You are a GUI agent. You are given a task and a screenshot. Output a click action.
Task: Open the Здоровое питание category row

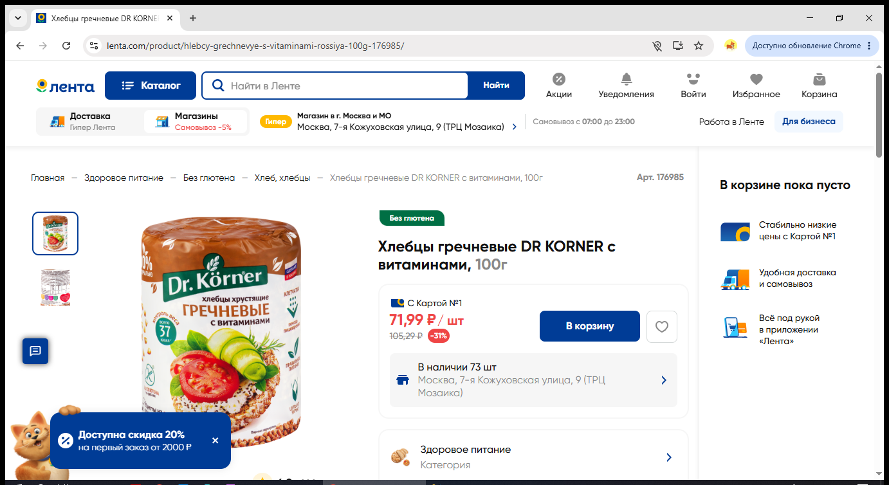coord(533,457)
